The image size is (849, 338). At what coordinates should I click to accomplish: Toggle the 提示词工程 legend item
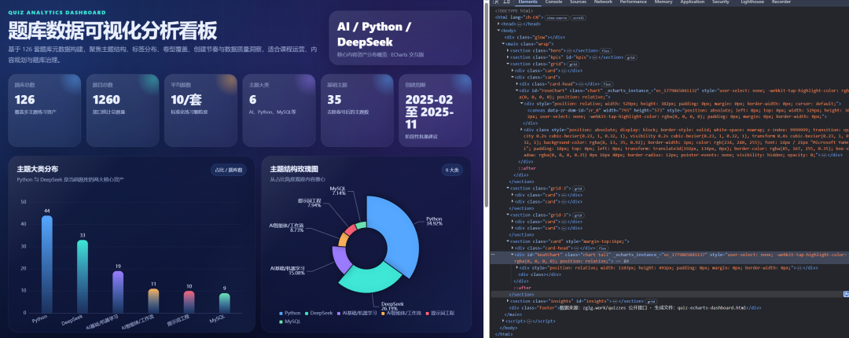[439, 313]
